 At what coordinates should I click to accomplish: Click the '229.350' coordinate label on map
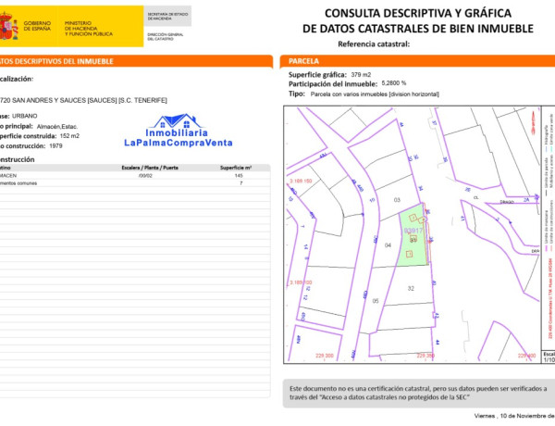click(x=425, y=356)
